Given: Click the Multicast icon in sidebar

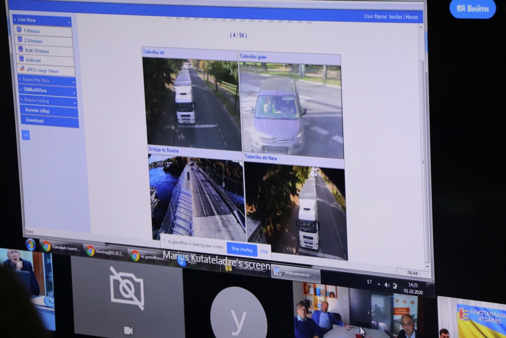Looking at the screenshot, I should tap(22, 59).
